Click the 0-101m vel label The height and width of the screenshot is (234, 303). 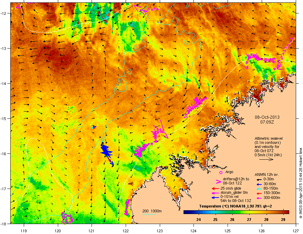230,196
